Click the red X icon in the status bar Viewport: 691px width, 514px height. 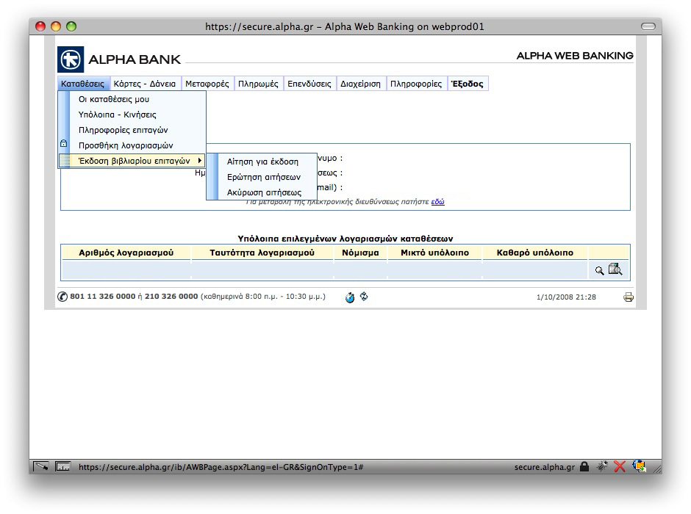point(620,466)
